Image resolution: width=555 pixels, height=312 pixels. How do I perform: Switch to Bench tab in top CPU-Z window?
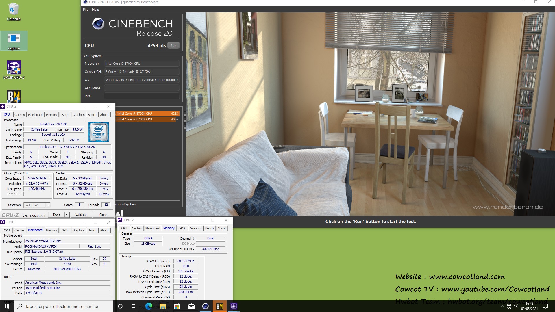tap(92, 115)
